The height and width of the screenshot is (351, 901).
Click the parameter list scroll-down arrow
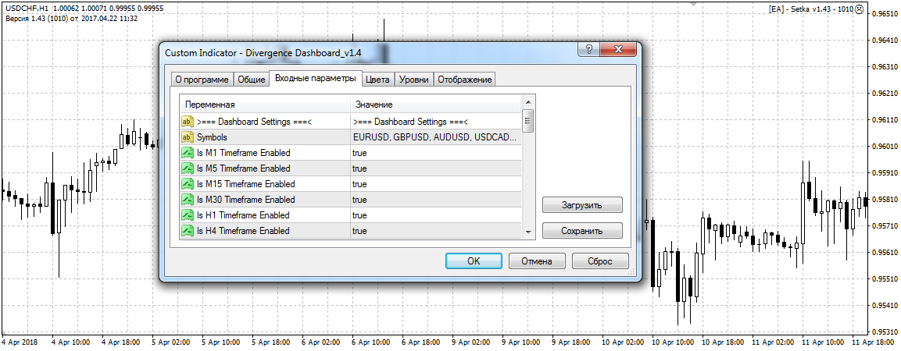click(x=529, y=232)
